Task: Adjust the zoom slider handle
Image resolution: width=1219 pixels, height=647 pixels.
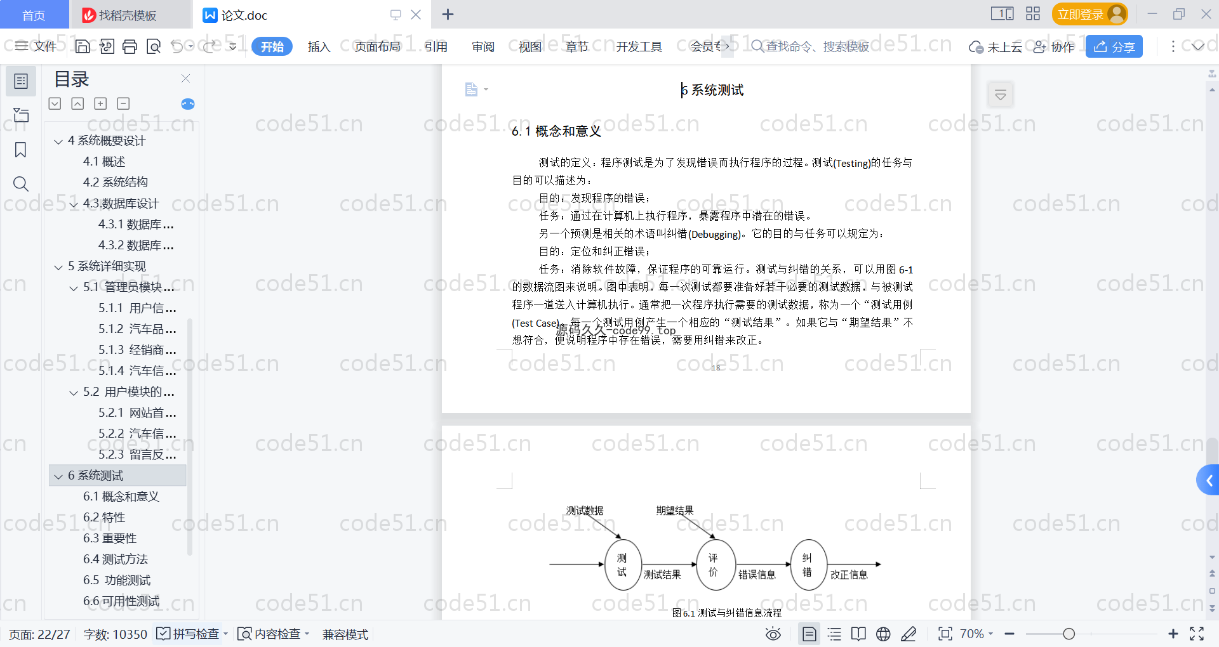Action: pyautogui.click(x=1069, y=634)
